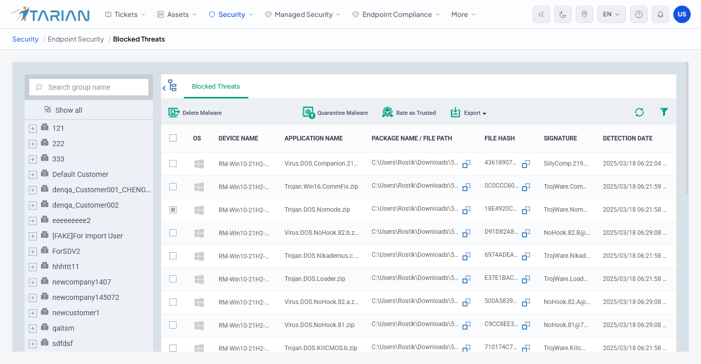Screen dimensions: 701x364
Task: Go to Security breadcrumb link
Action: coord(26,39)
